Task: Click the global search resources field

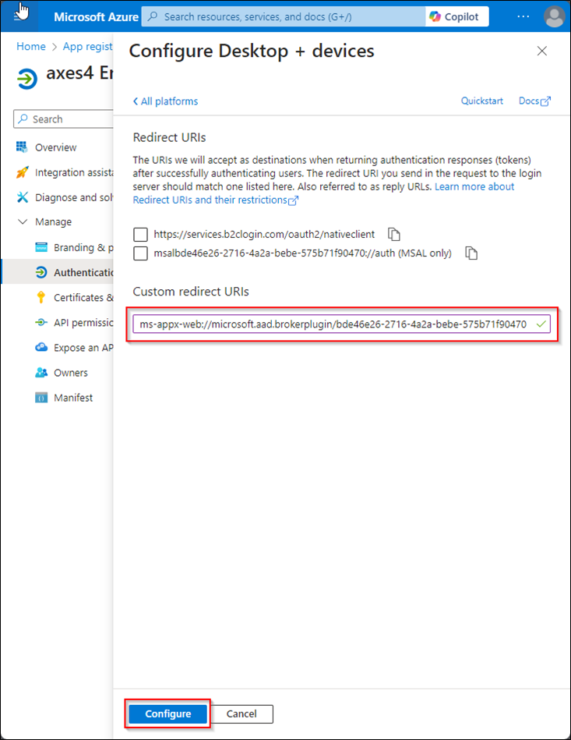Action: 284,16
